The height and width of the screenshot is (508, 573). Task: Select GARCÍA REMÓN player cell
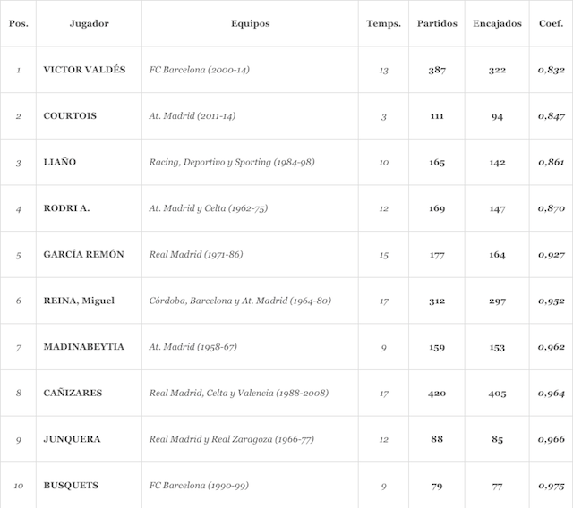pos(83,255)
